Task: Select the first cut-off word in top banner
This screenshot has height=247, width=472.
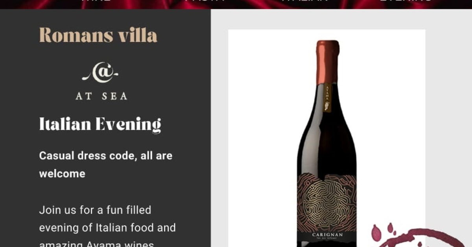Action: tap(95, 1)
